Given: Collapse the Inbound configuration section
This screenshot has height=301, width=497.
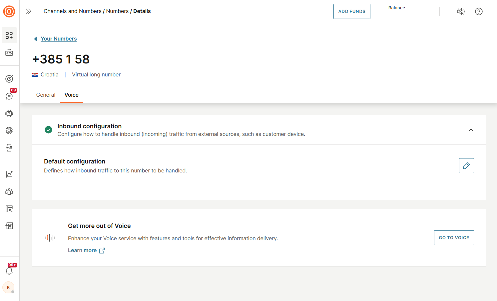Looking at the screenshot, I should [471, 130].
